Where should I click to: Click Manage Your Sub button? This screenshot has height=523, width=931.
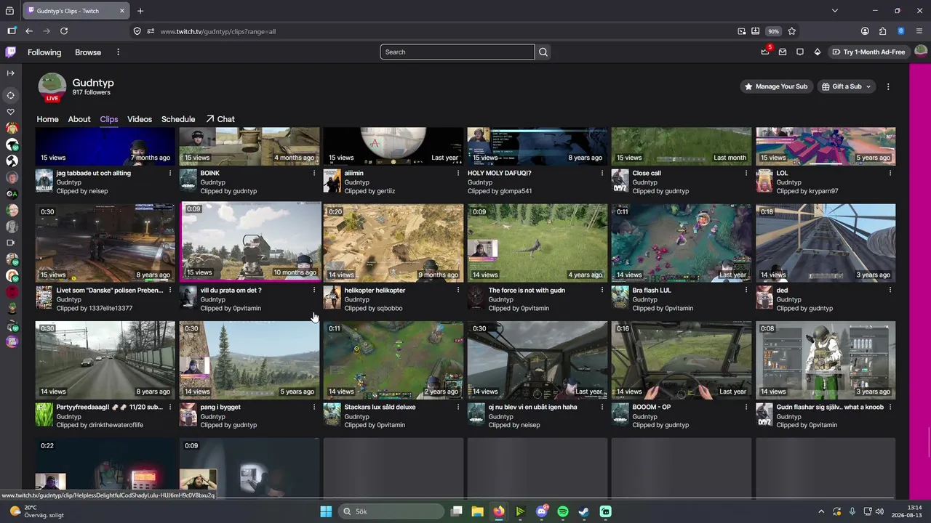click(775, 86)
